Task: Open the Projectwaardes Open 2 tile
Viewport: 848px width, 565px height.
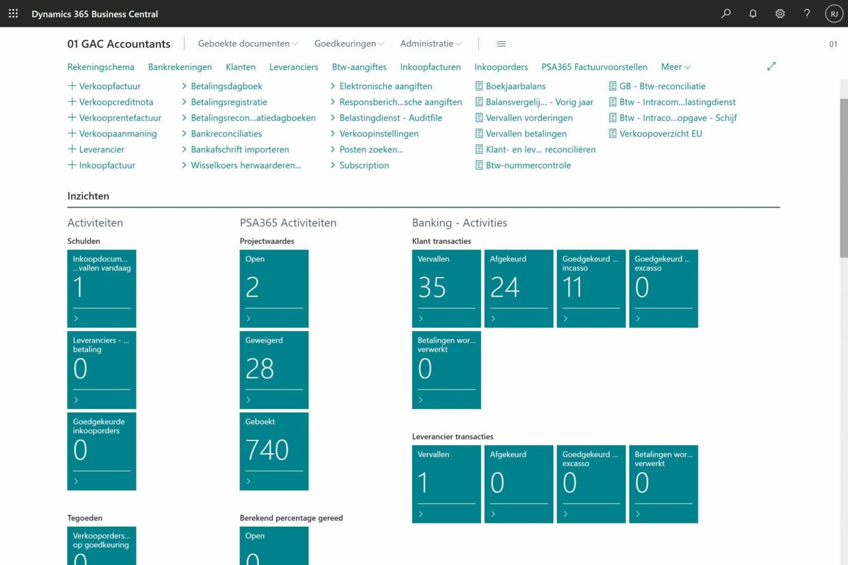Action: 274,288
